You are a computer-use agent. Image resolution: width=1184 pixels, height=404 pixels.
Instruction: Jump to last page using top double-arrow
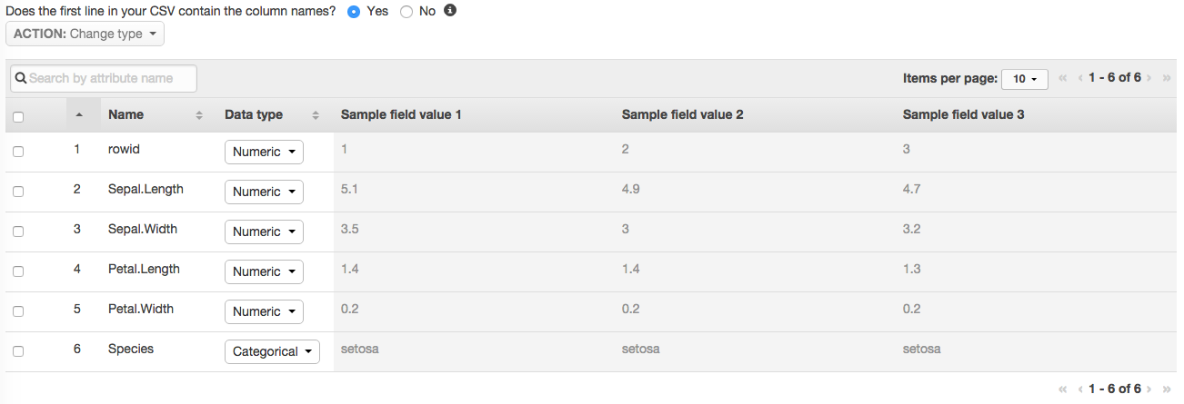1167,78
